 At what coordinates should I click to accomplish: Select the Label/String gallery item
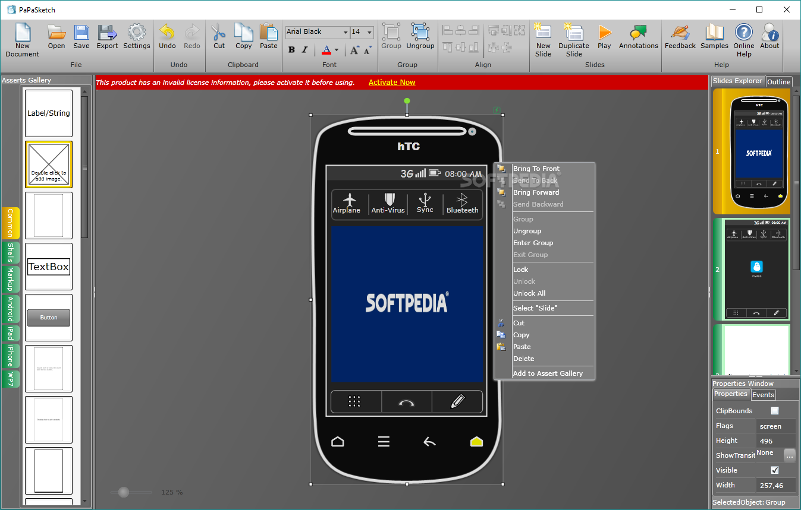tap(49, 113)
